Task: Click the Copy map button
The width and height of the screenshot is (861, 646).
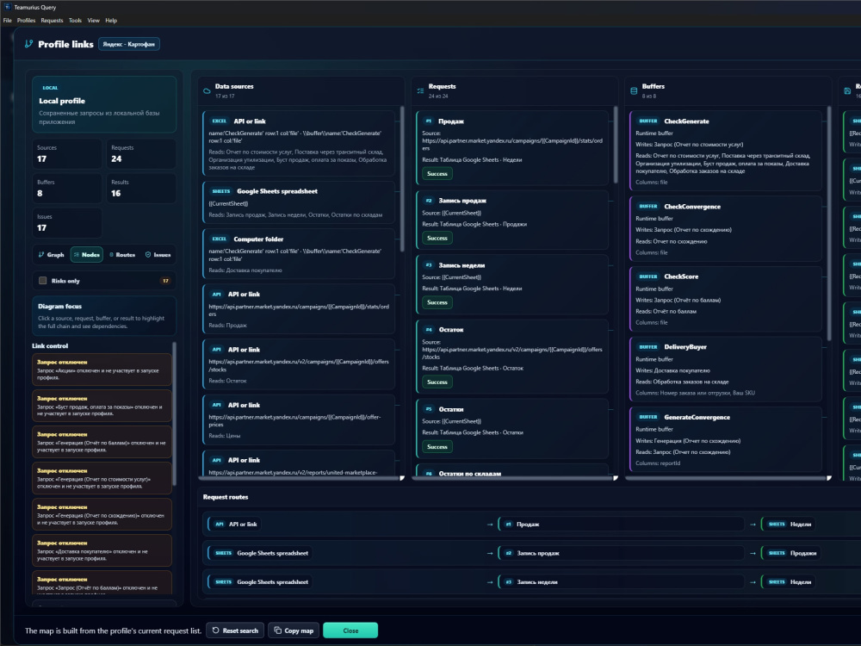Action: 294,630
